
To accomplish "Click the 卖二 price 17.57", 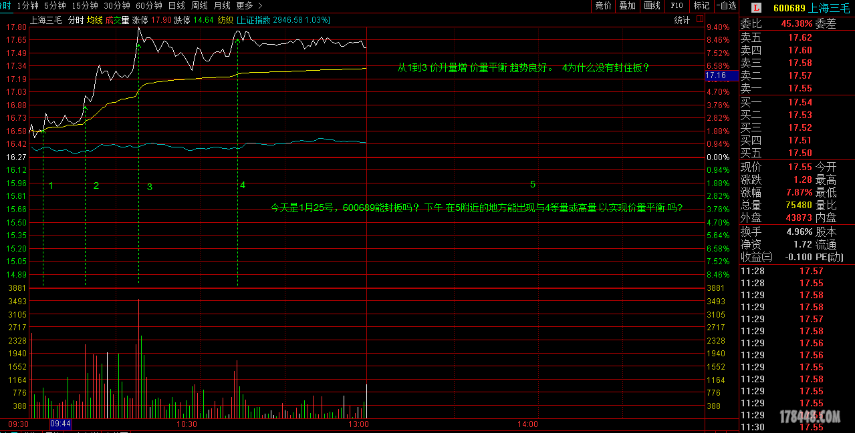I will (x=800, y=76).
